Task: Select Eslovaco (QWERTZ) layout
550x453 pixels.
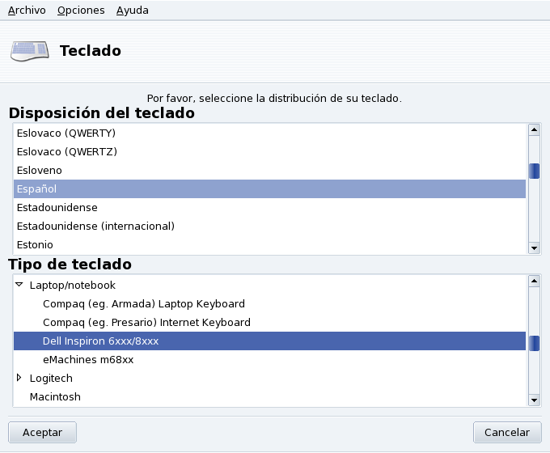Action: (67, 151)
